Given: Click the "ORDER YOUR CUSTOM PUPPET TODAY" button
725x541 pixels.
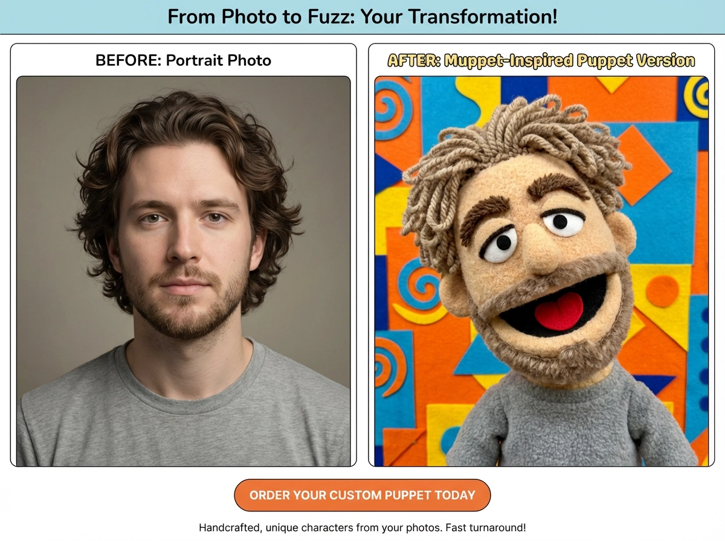Looking at the screenshot, I should tap(362, 495).
